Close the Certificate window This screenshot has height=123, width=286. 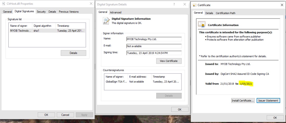(x=282, y=5)
